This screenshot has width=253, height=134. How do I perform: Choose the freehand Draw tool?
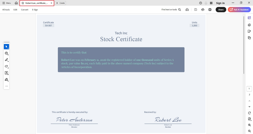point(6,66)
